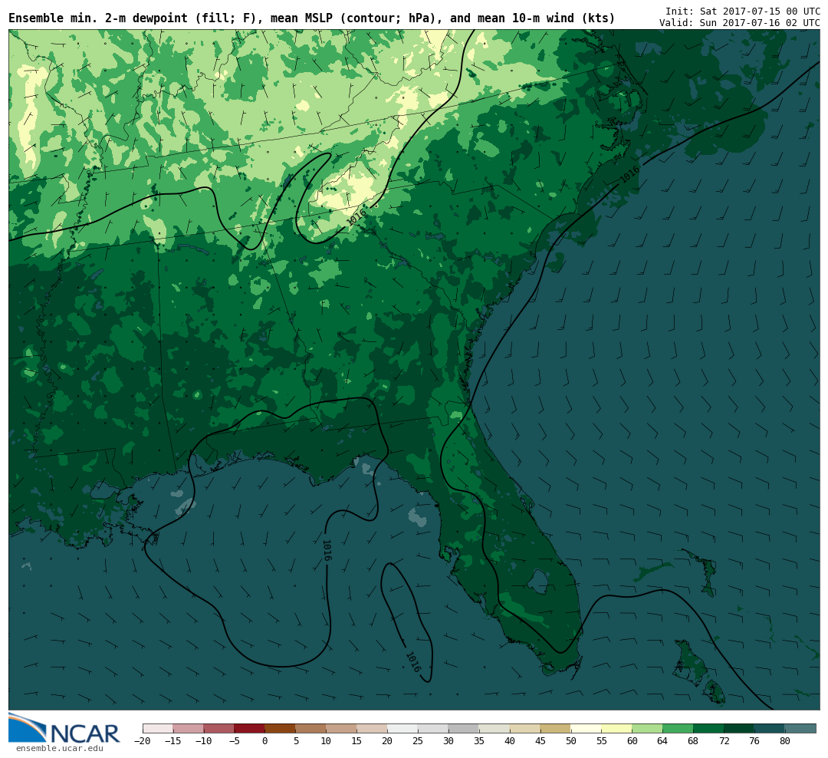Viewport: 828px width, 758px height.
Task: Pick the 72 to 76 dark green swatch
Action: (740, 728)
